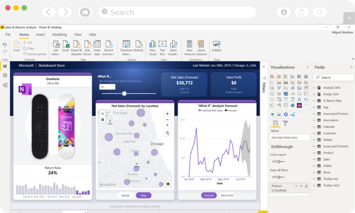Viewport: 355px width, 213px height.
Task: Go back with browser back arrow
Action: tap(49, 12)
